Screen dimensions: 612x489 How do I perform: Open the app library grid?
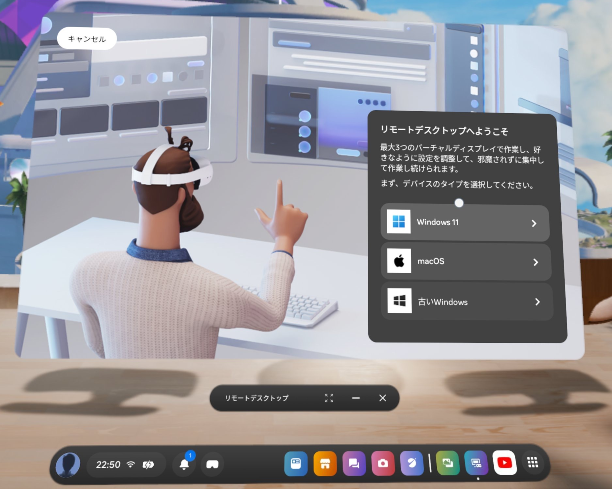tap(533, 462)
